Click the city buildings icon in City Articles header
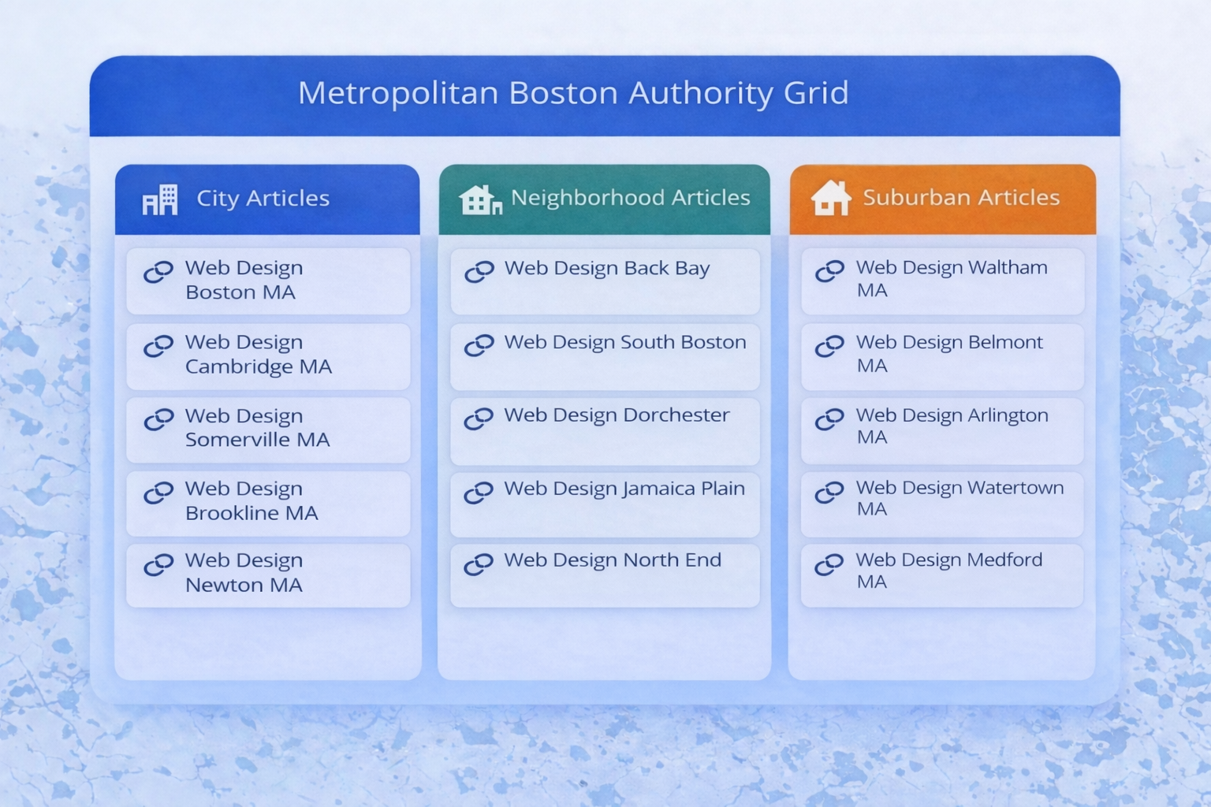Image resolution: width=1211 pixels, height=807 pixels. [x=159, y=199]
